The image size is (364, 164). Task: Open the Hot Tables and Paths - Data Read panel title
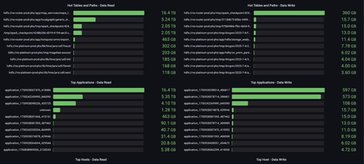tap(91, 5)
